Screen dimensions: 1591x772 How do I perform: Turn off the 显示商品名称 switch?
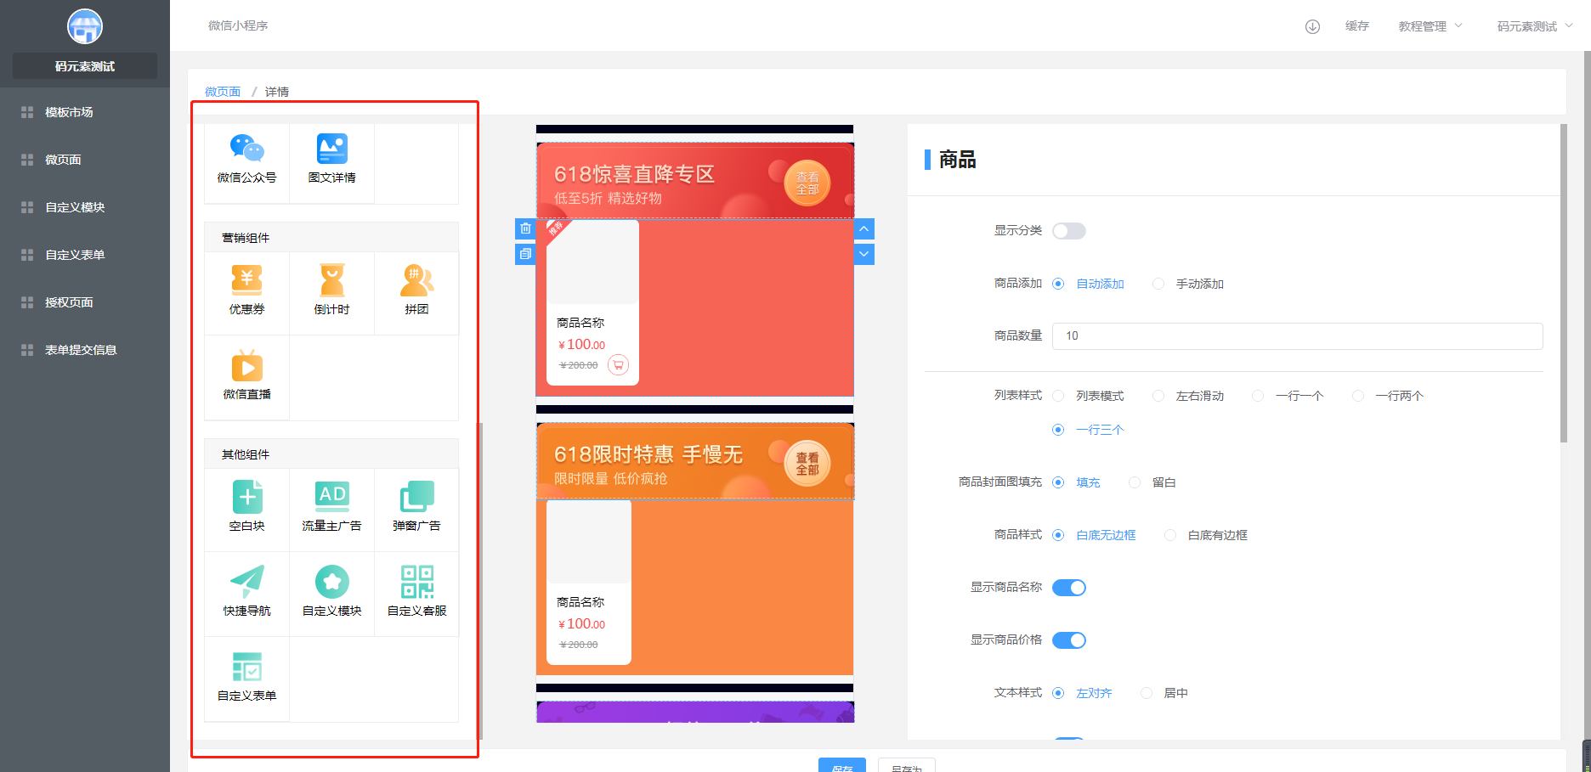coord(1068,588)
